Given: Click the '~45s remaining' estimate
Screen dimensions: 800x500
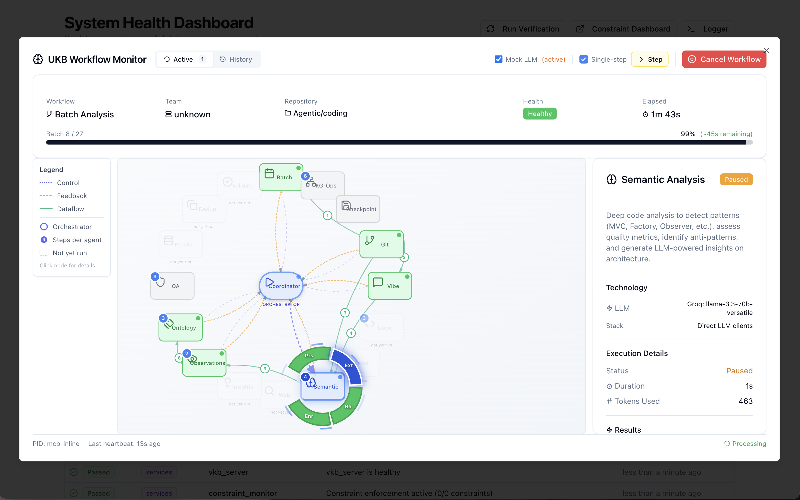Looking at the screenshot, I should point(726,134).
